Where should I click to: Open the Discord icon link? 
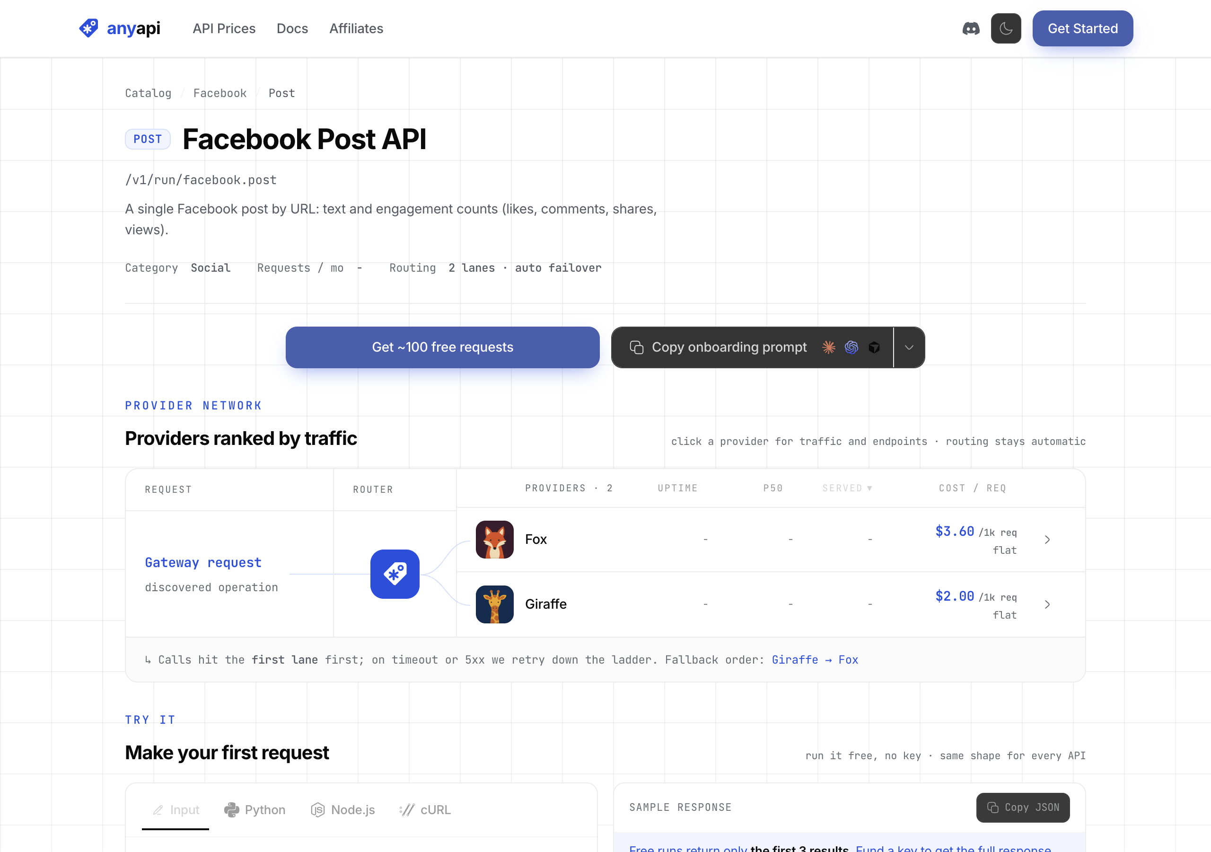971,28
